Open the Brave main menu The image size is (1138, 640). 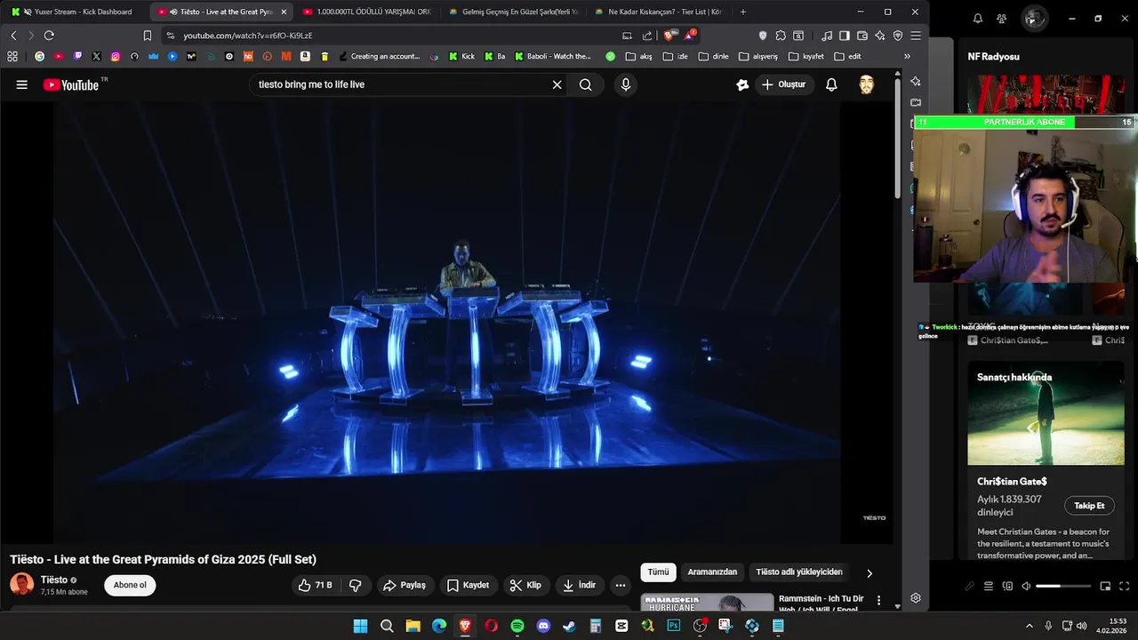[916, 36]
